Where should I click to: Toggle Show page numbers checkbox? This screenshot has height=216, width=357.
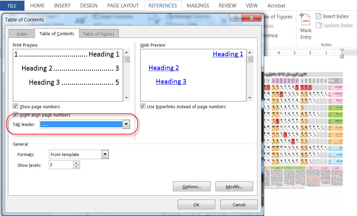[x=15, y=106]
